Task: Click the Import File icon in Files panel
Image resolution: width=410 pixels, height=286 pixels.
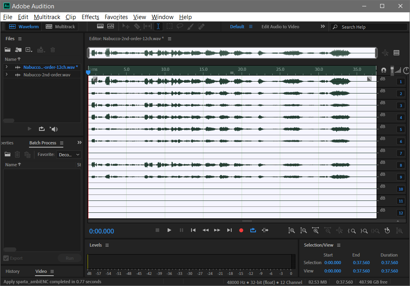Action: (18, 50)
